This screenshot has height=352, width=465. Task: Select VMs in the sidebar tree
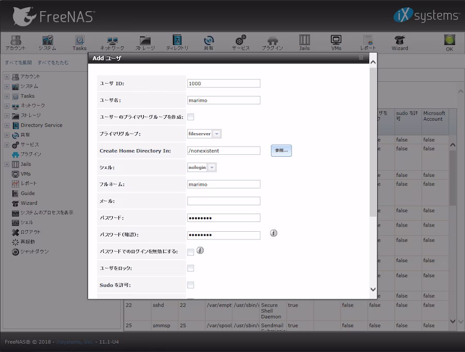point(25,174)
